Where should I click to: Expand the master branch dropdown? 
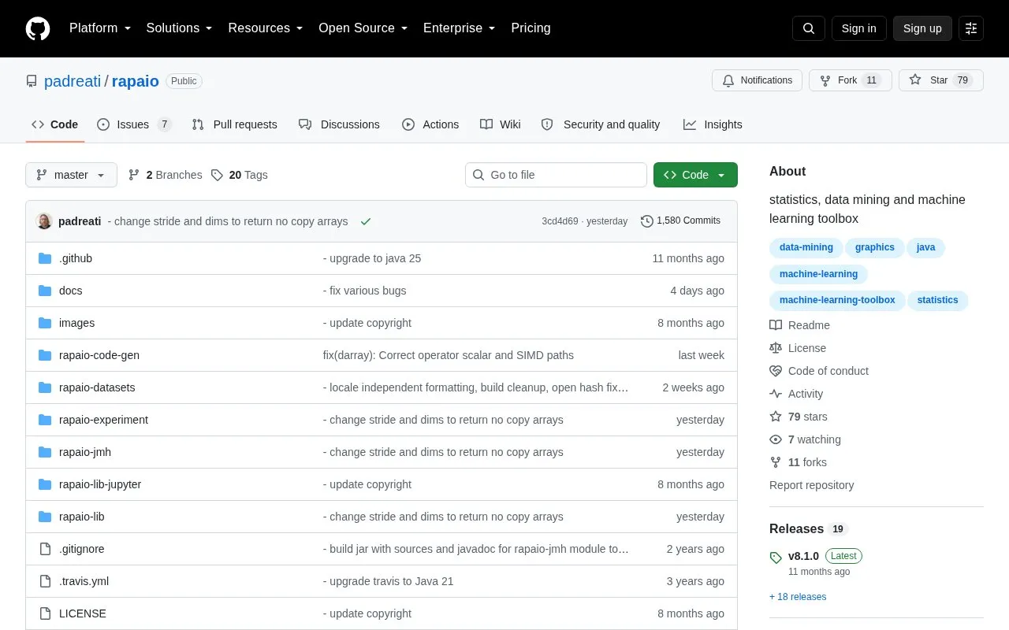click(x=71, y=175)
